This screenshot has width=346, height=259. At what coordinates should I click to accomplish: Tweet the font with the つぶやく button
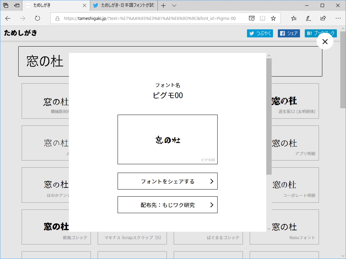[259, 33]
